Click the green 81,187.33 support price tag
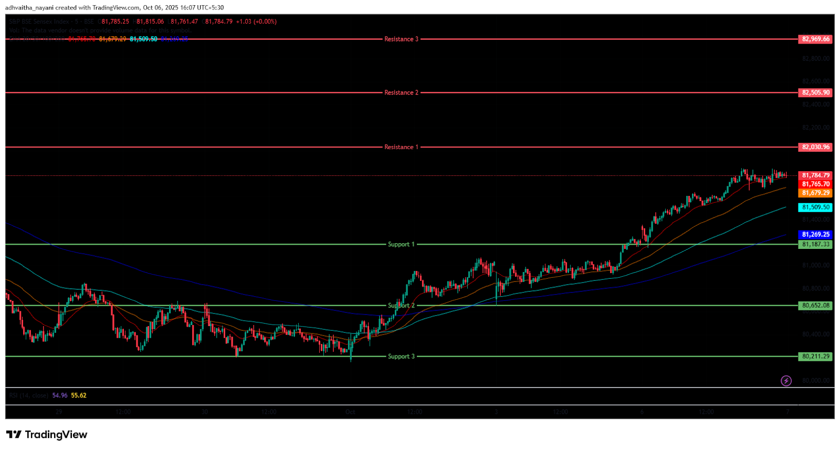Viewport: 840px width, 450px height. [815, 244]
